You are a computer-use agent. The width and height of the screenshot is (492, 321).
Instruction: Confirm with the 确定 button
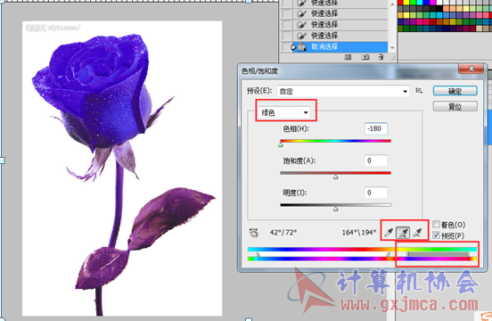click(455, 91)
